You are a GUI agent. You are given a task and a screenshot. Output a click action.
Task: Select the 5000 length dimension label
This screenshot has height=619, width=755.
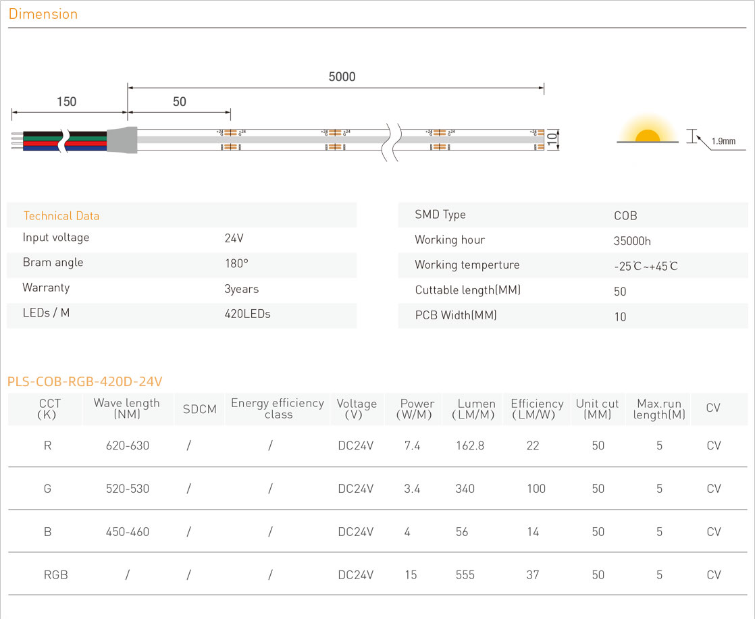coord(342,77)
